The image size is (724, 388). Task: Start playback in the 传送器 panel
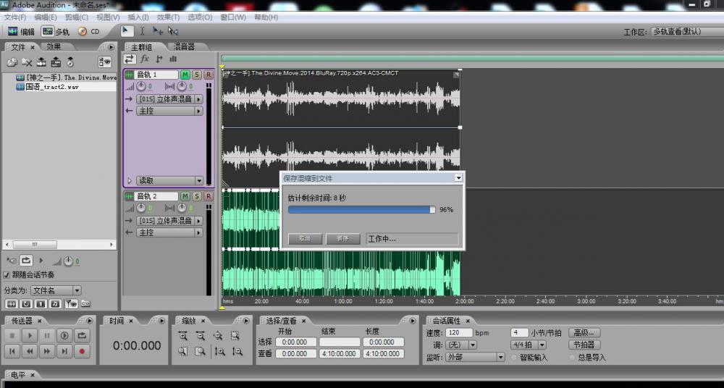[30, 335]
